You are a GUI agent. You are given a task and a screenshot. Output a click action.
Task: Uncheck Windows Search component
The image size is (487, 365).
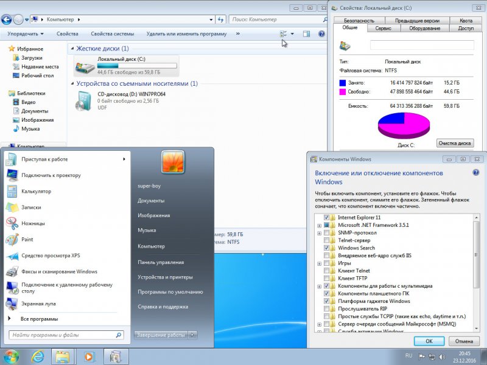pyautogui.click(x=326, y=248)
